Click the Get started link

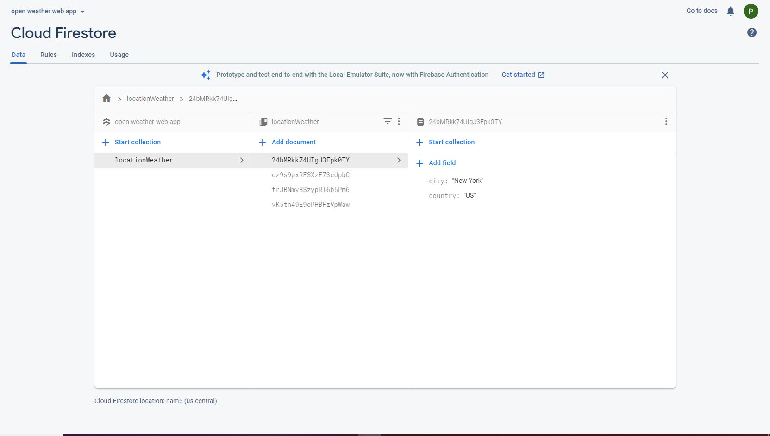(x=523, y=75)
